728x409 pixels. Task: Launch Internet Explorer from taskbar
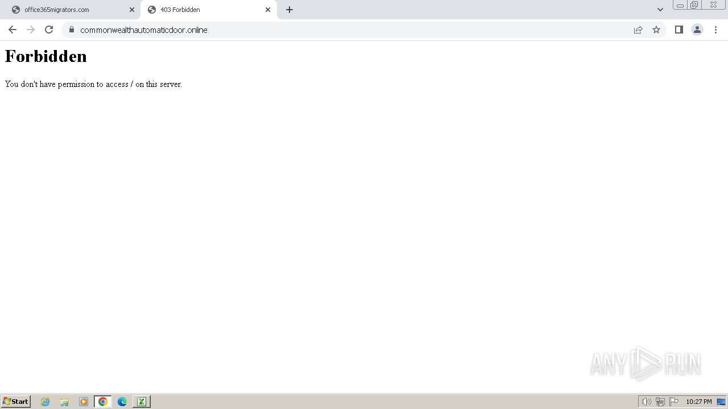pyautogui.click(x=45, y=402)
